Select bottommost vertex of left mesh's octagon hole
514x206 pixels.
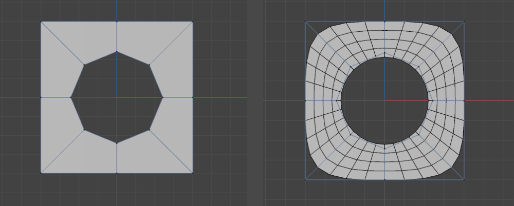(117, 143)
